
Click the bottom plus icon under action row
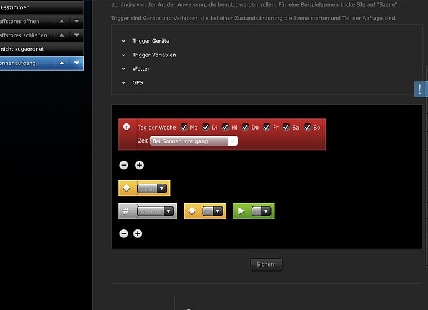[x=138, y=234]
